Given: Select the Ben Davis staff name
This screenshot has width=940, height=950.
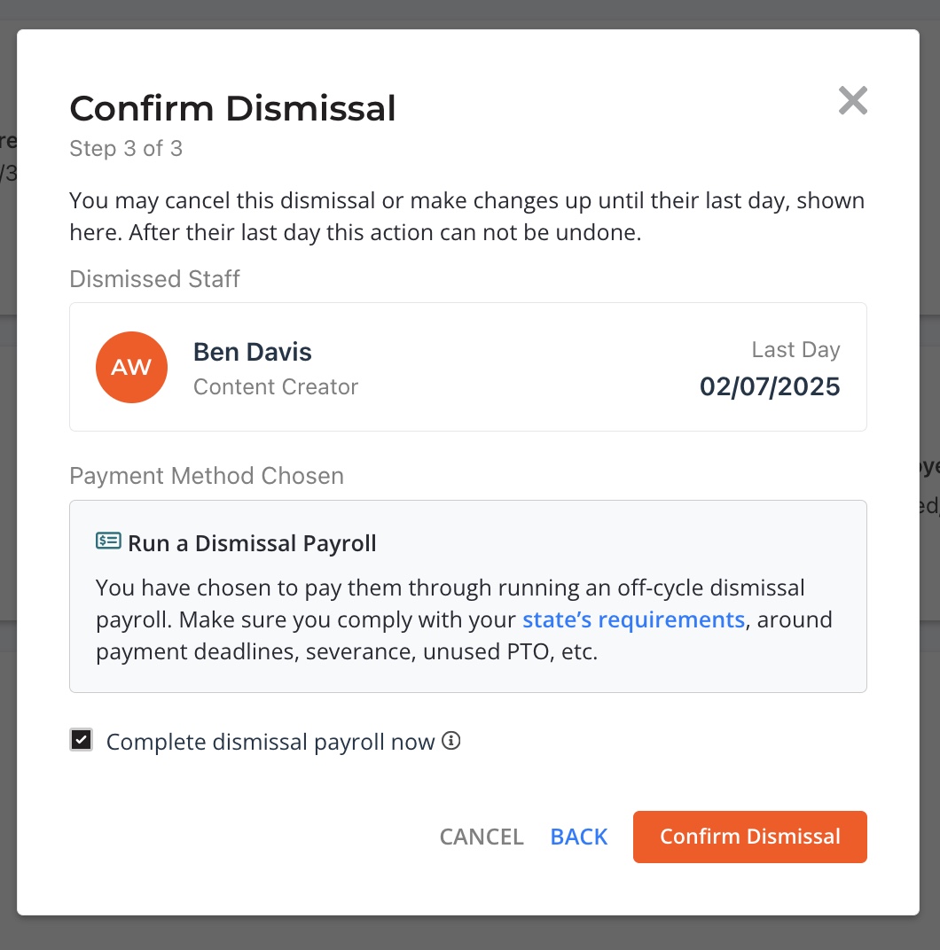Looking at the screenshot, I should click(252, 352).
